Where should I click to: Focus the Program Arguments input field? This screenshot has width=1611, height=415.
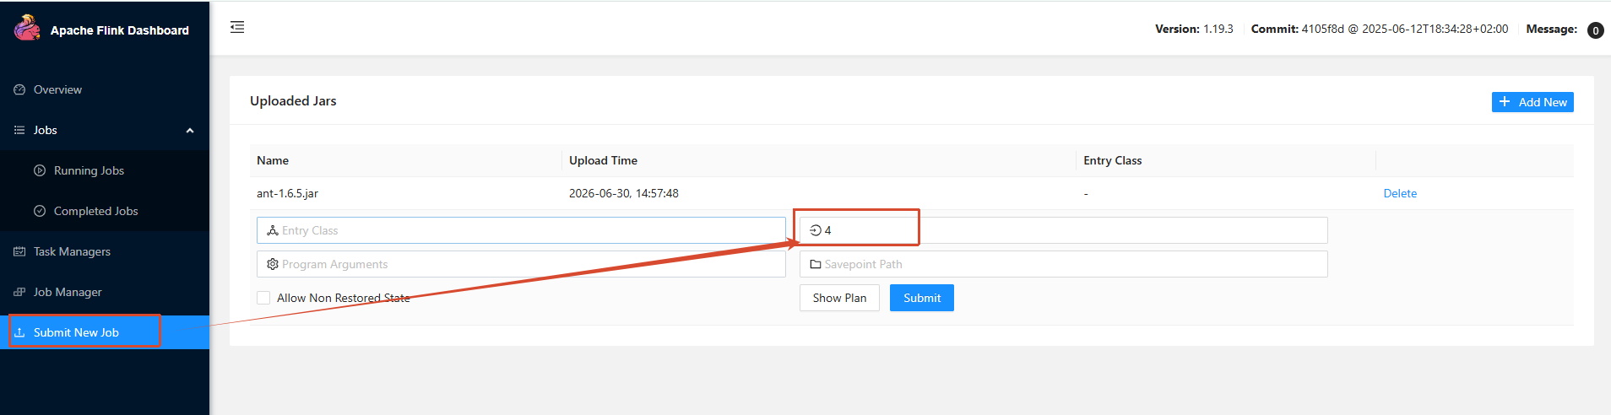[521, 264]
